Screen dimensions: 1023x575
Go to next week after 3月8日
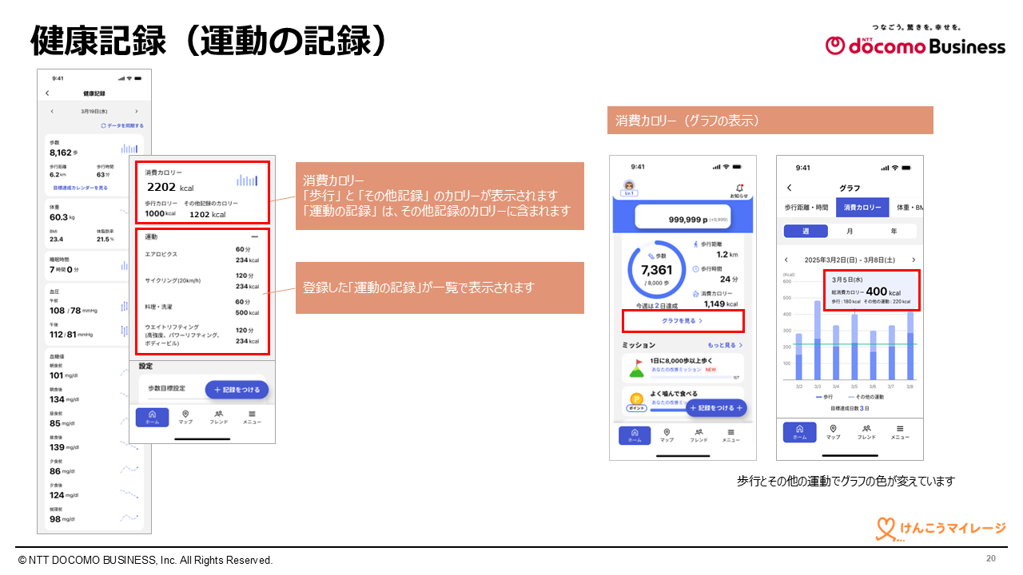coord(914,260)
